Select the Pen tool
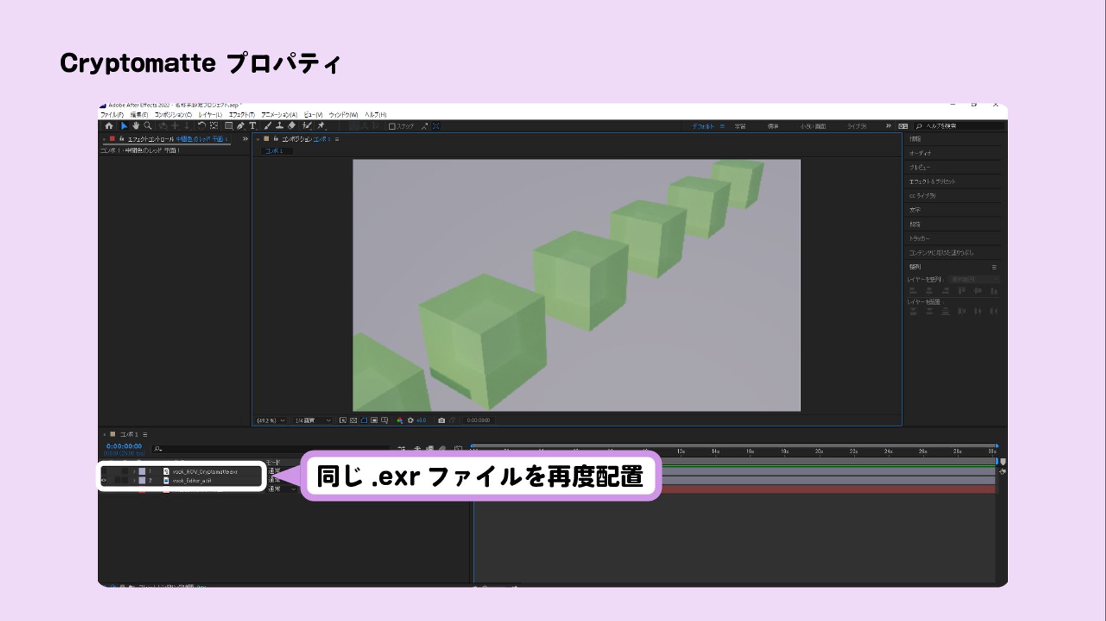 click(241, 126)
